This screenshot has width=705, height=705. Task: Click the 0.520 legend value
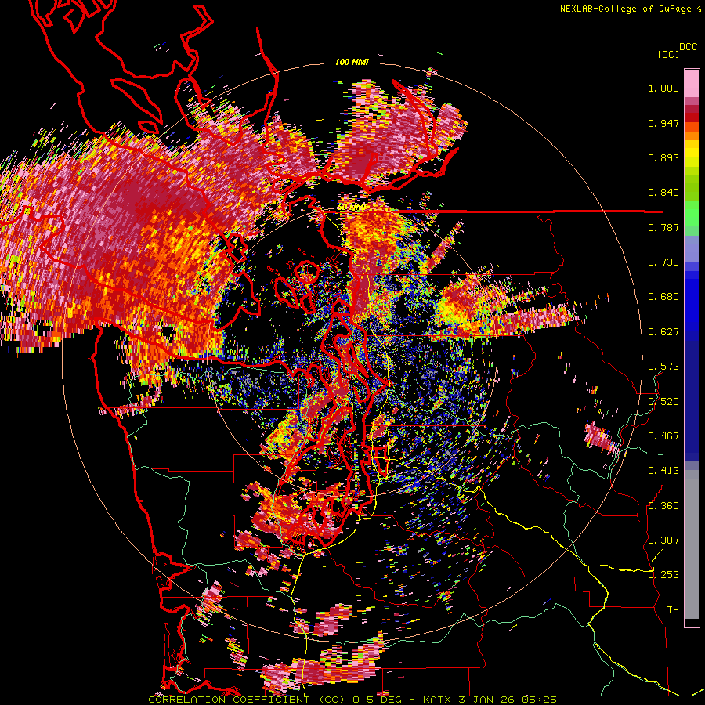coord(663,401)
